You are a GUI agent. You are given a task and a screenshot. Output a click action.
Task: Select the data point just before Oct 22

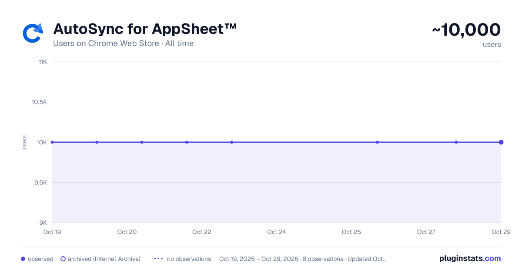pos(187,142)
